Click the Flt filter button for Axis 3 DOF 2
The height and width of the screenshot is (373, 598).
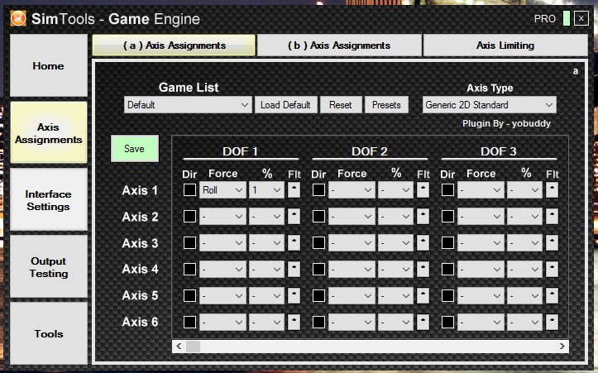pos(423,242)
